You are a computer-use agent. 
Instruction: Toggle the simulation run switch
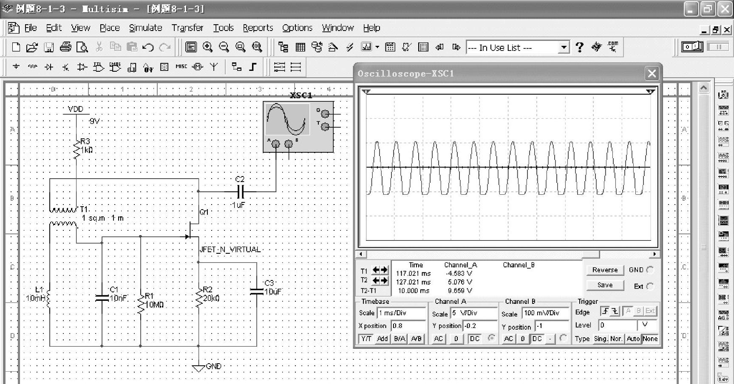[x=692, y=47]
